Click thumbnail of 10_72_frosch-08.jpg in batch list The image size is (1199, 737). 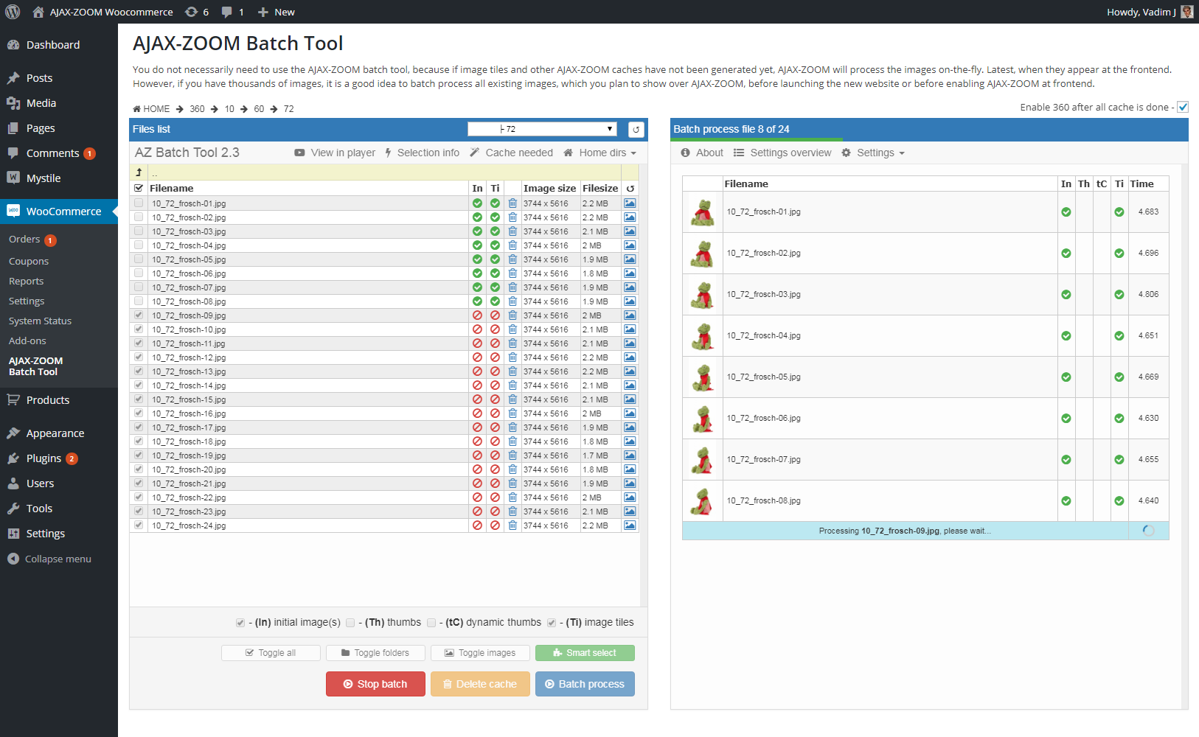(x=702, y=501)
